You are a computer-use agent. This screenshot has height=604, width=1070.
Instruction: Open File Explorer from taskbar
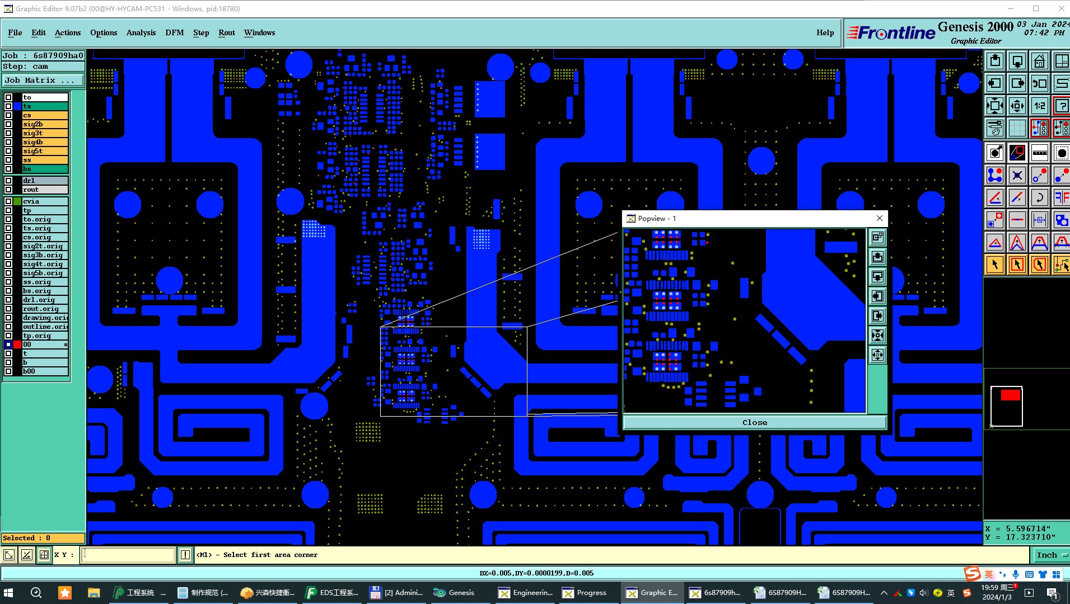pyautogui.click(x=94, y=593)
